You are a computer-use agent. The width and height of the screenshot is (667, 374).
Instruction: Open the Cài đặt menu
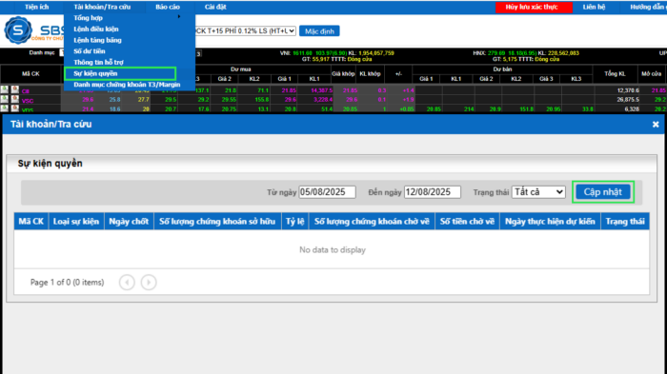pos(215,7)
